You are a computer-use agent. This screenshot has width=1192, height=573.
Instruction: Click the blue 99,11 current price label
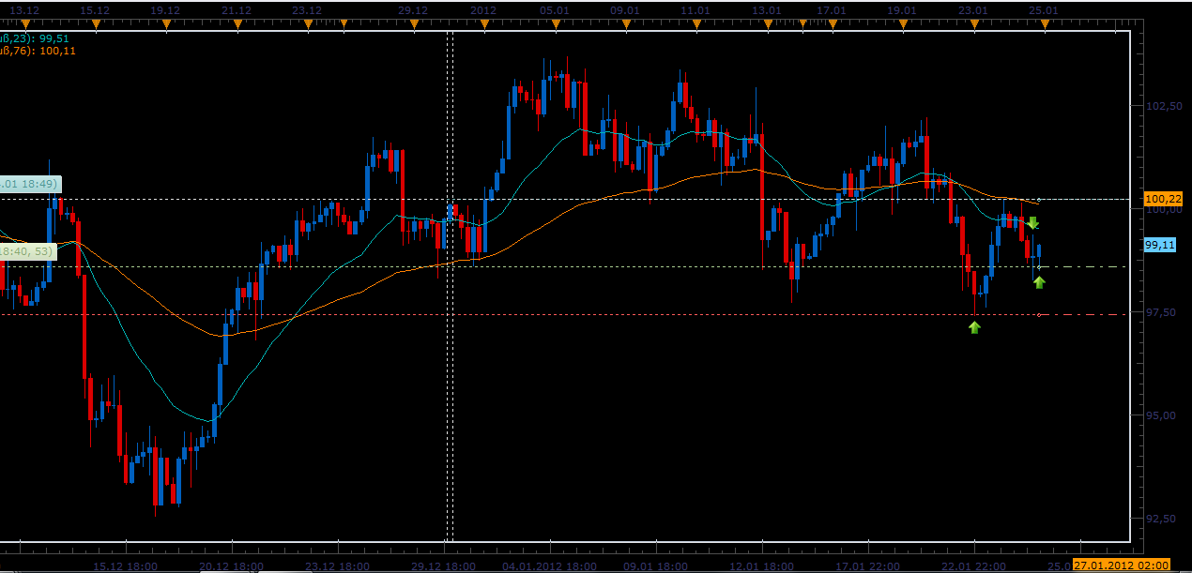[1160, 244]
